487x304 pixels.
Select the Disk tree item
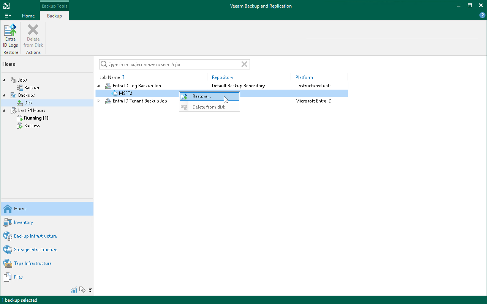click(28, 103)
